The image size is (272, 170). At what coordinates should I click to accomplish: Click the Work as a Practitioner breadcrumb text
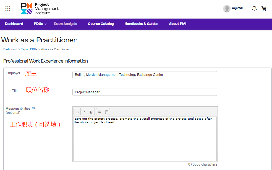55,49
